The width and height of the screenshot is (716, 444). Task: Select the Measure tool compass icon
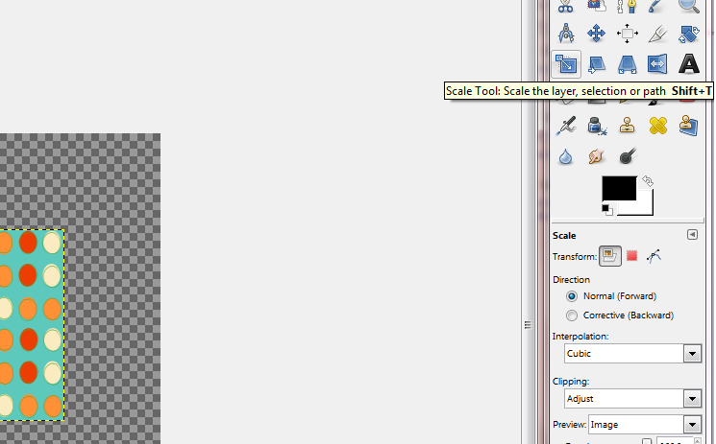click(566, 34)
